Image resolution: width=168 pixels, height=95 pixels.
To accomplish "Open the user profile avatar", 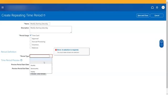I will point(163,7).
